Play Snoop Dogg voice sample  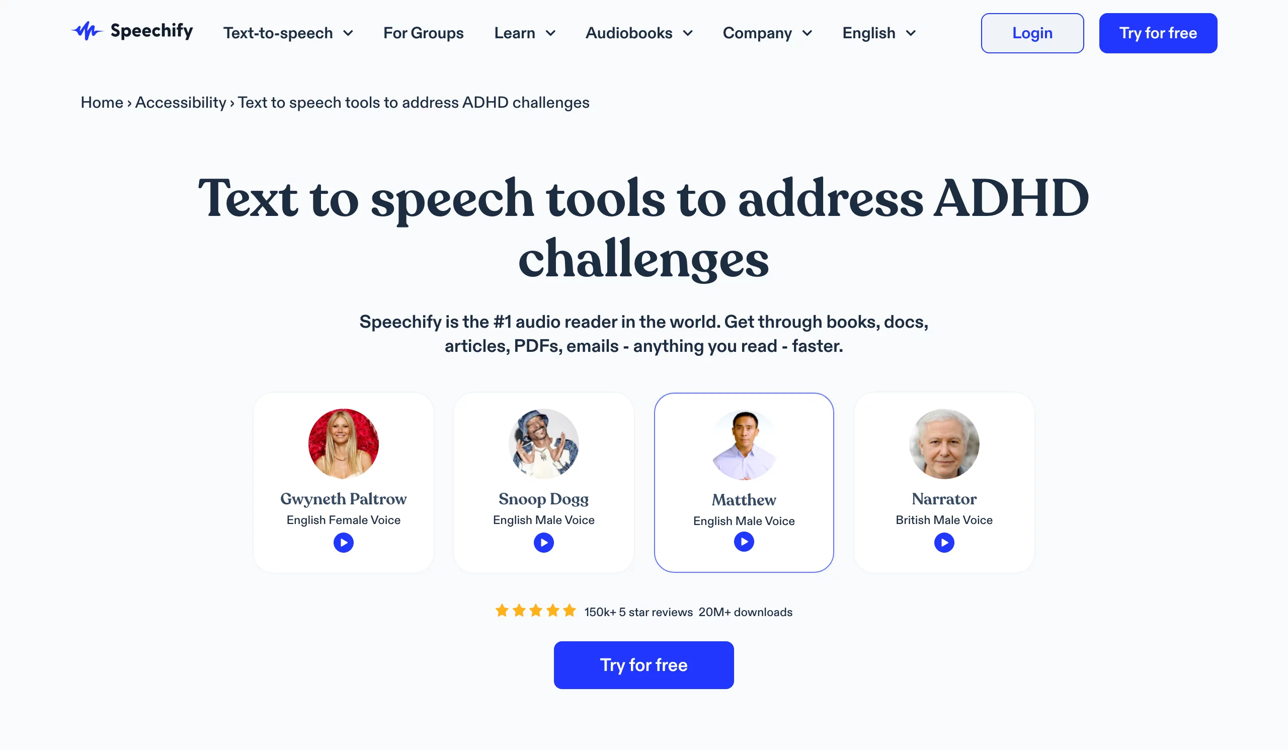click(x=543, y=542)
